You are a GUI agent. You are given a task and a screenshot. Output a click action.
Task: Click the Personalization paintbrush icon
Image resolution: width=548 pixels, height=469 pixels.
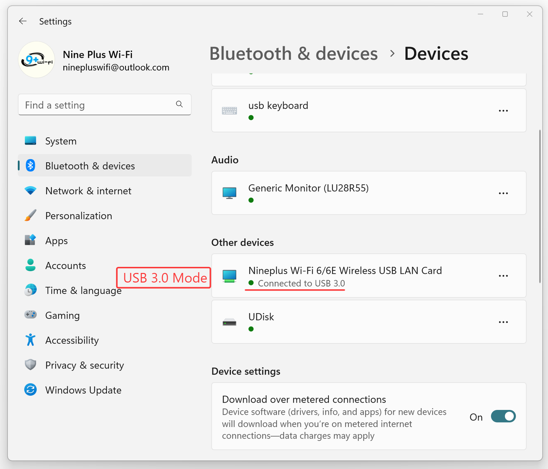click(30, 215)
